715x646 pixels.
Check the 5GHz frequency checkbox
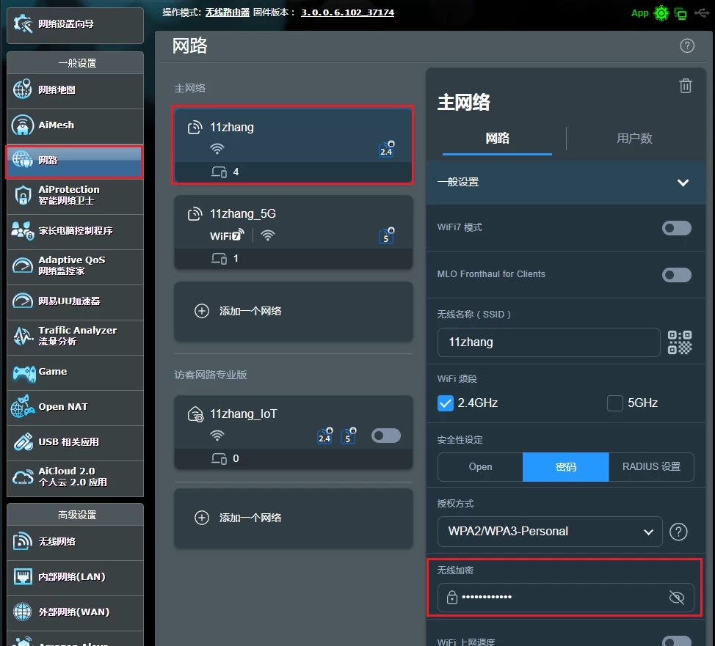point(614,403)
